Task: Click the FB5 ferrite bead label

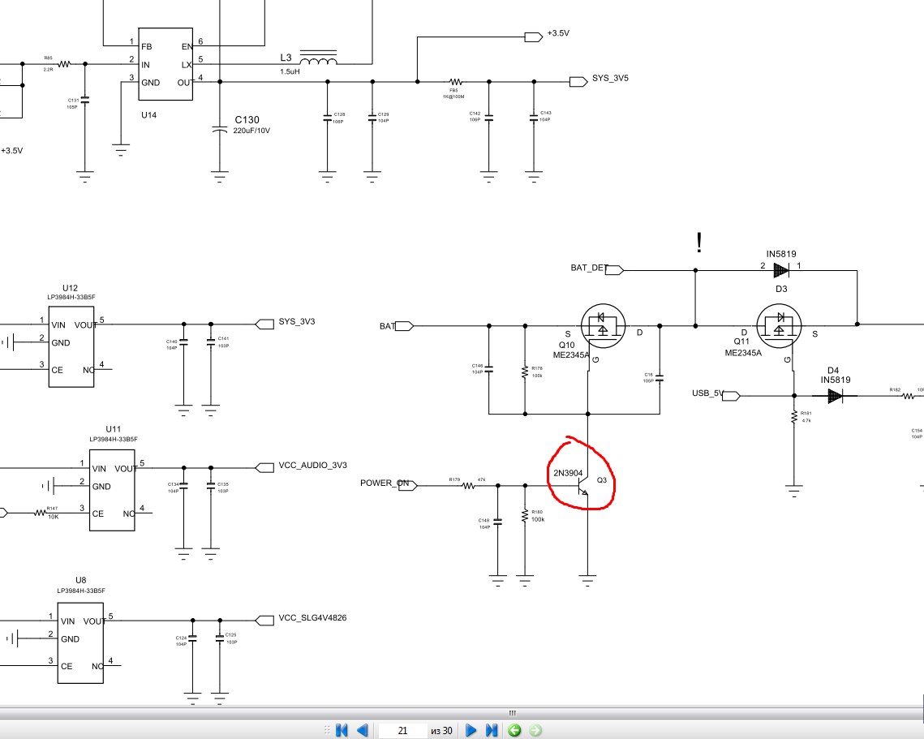Action: click(x=453, y=90)
